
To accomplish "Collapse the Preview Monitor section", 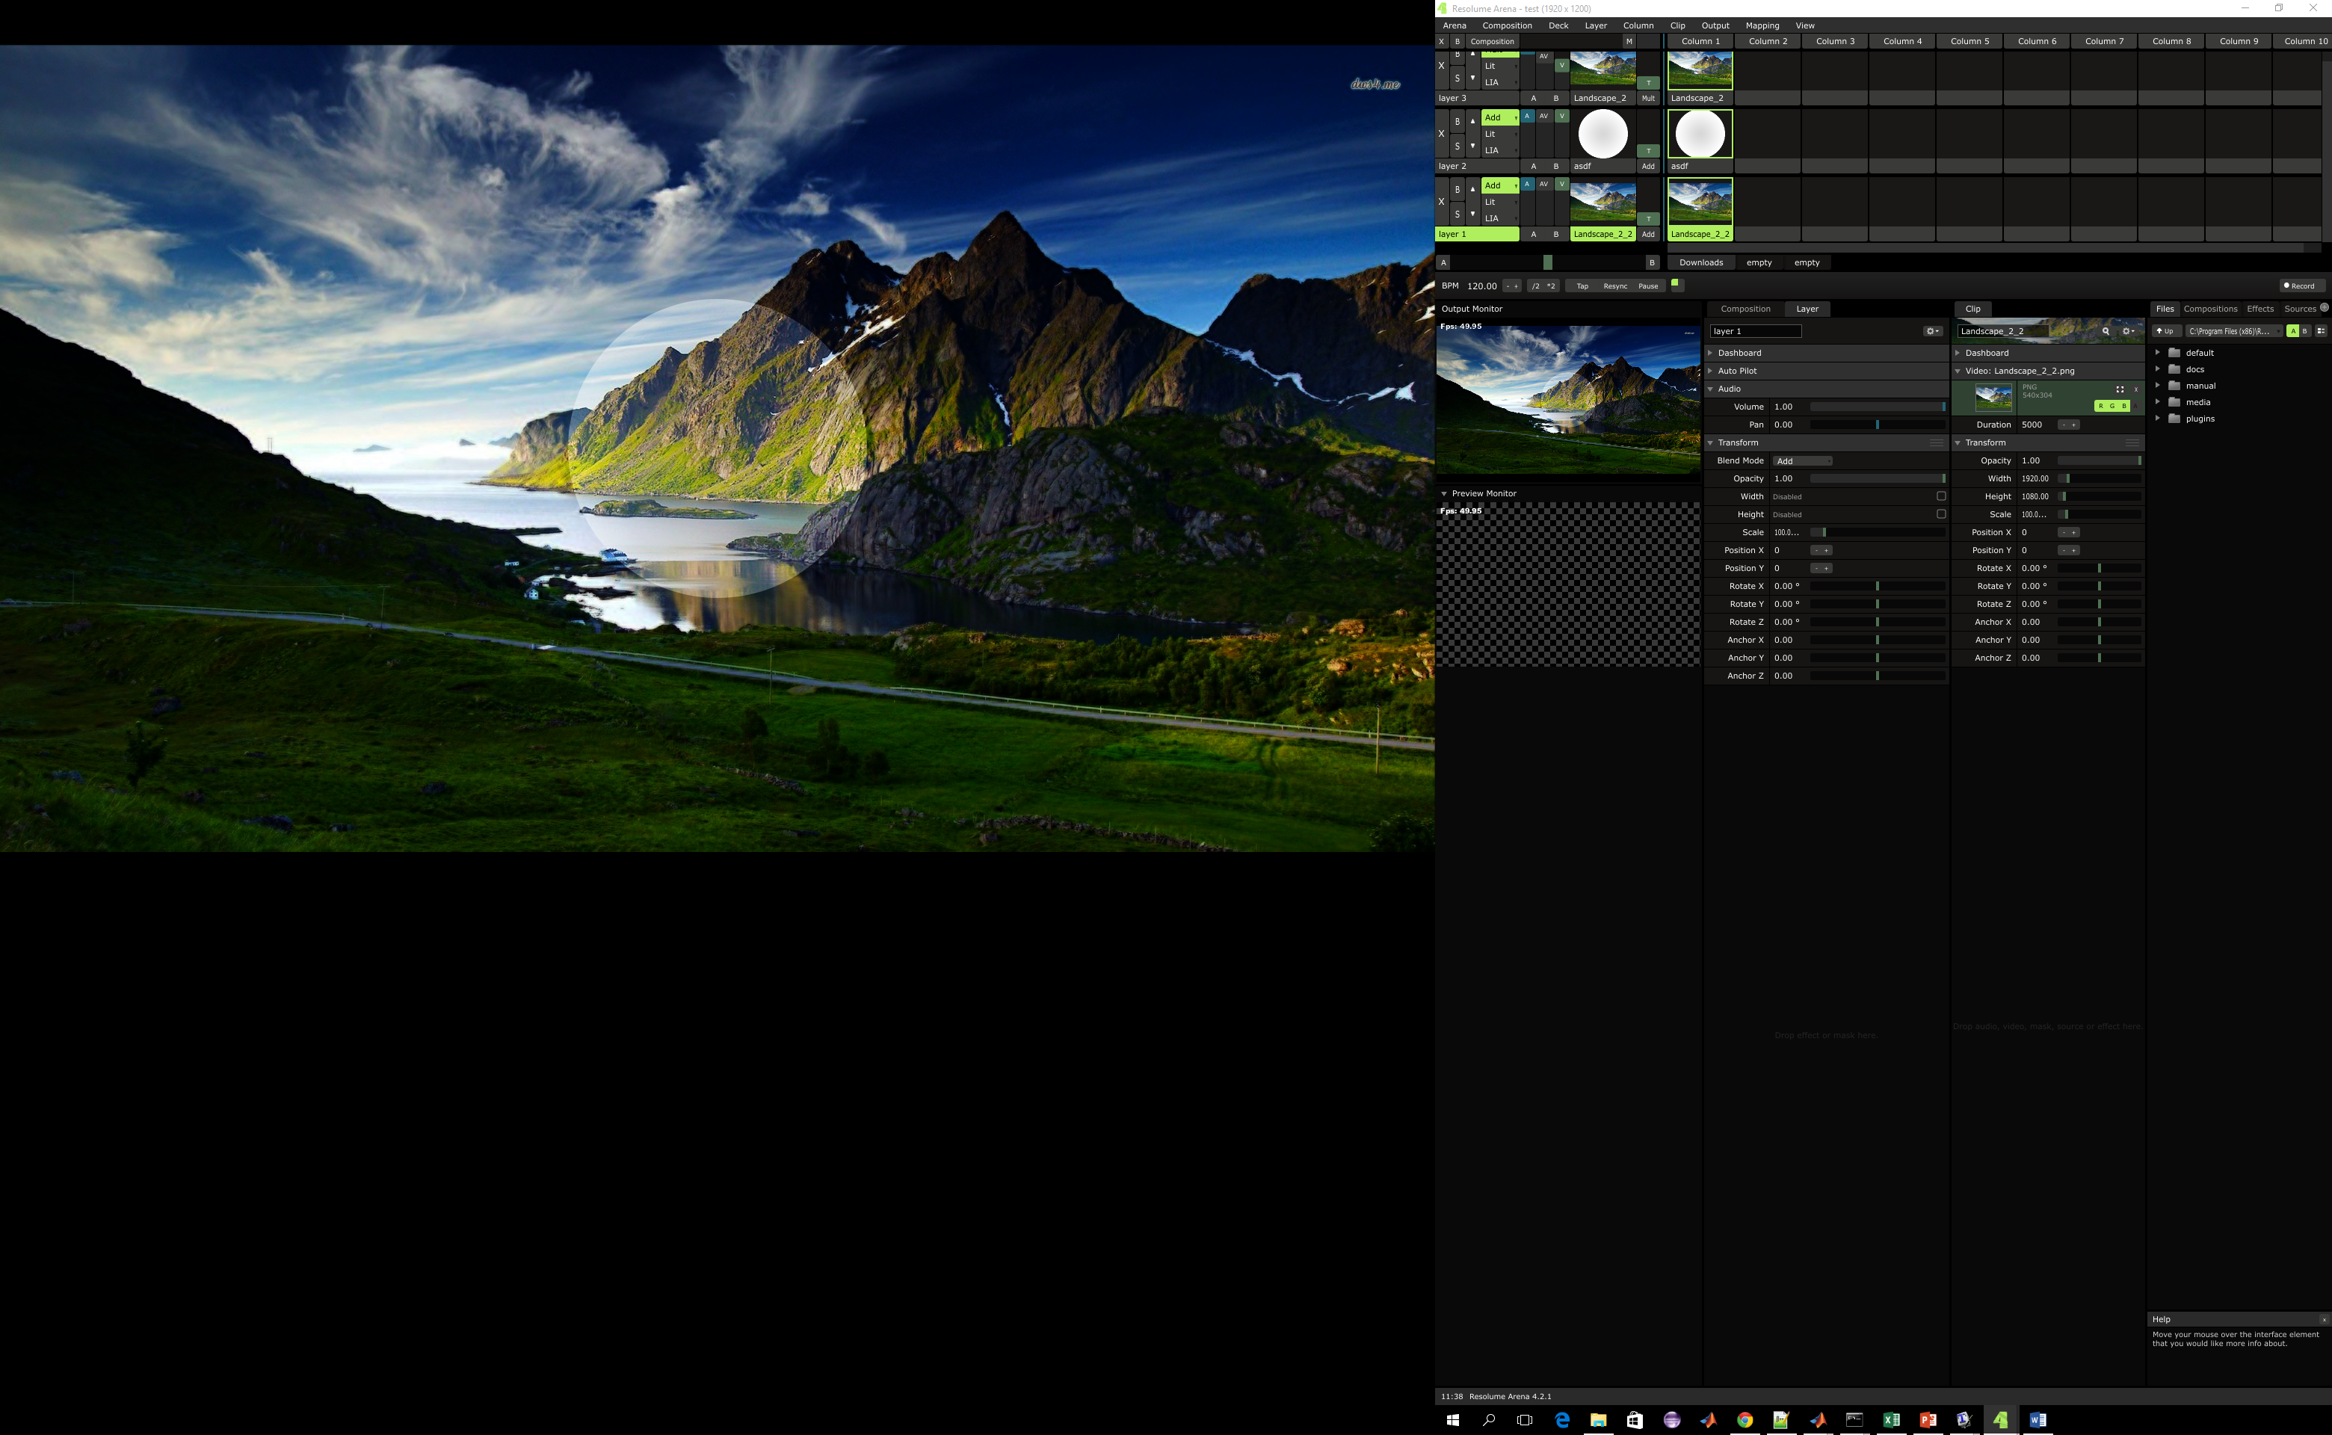I will [1445, 493].
